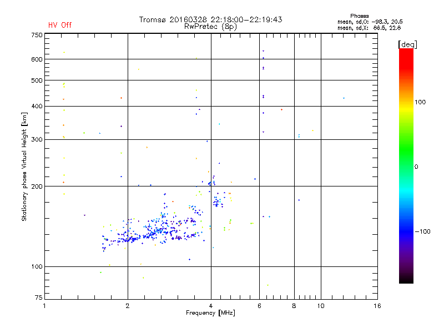The image size is (444, 333).
Task: Click the y-axis tick label '200'
Action: tap(37, 186)
